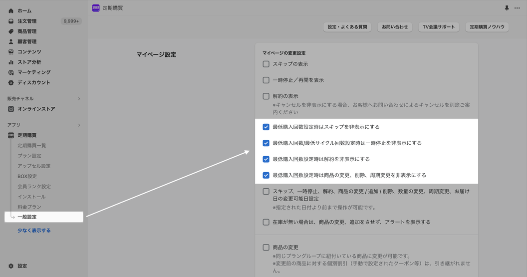Uncheck the 一時停止を非表示にする checkbox
Viewport: 527px width, 277px height.
pyautogui.click(x=266, y=143)
